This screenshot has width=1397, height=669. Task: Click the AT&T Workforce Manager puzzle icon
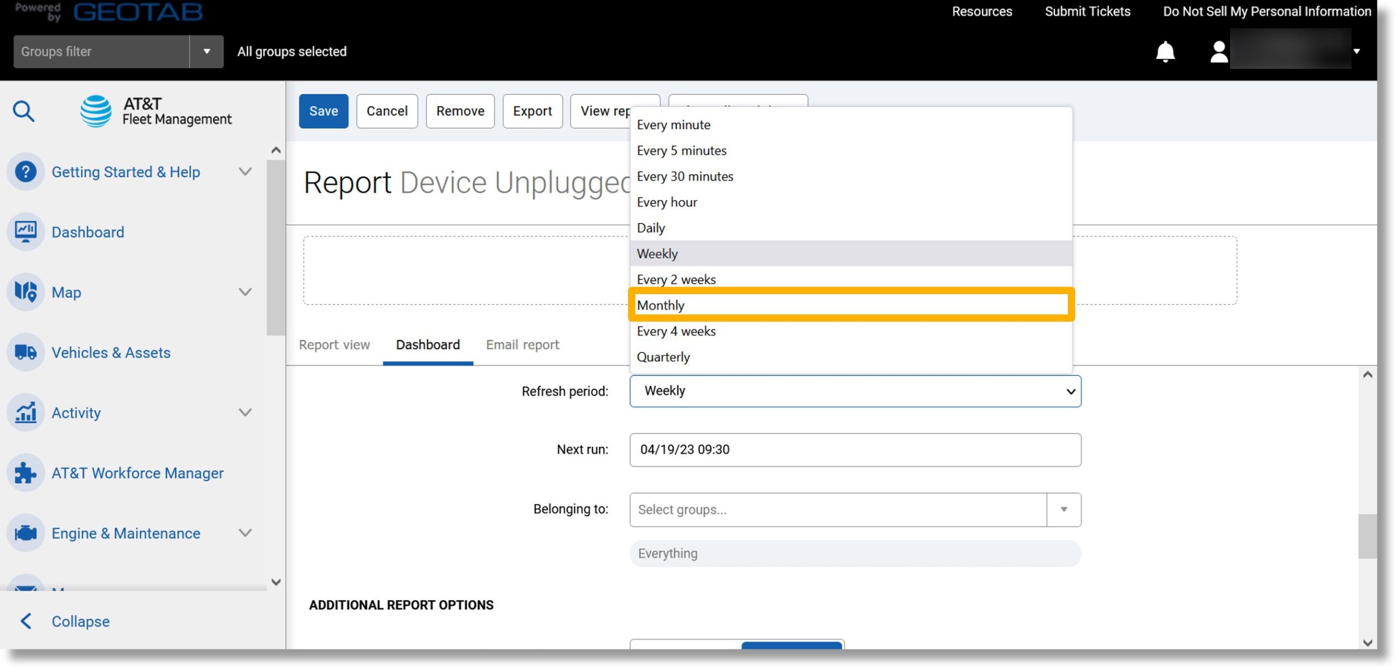tap(26, 473)
